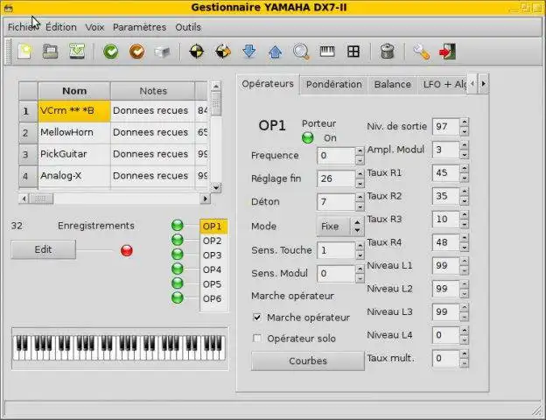
Task: Click the exit door icon with red arrow
Action: [x=448, y=52]
